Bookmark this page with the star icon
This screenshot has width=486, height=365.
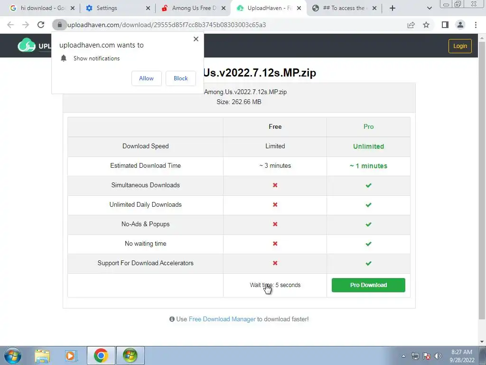click(426, 25)
